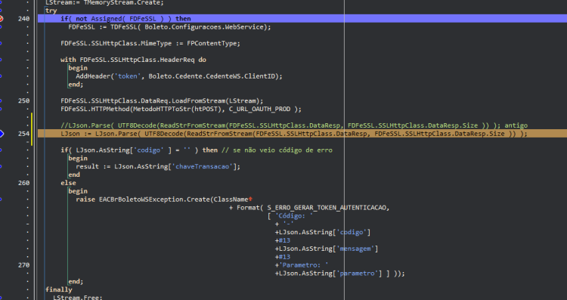Click the FPContentType identifier
This screenshot has height=300, width=567.
coord(212,43)
